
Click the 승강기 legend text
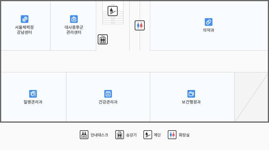[131, 135]
